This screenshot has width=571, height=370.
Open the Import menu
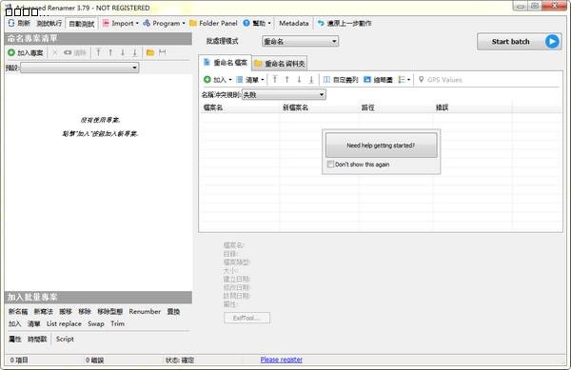(x=122, y=23)
